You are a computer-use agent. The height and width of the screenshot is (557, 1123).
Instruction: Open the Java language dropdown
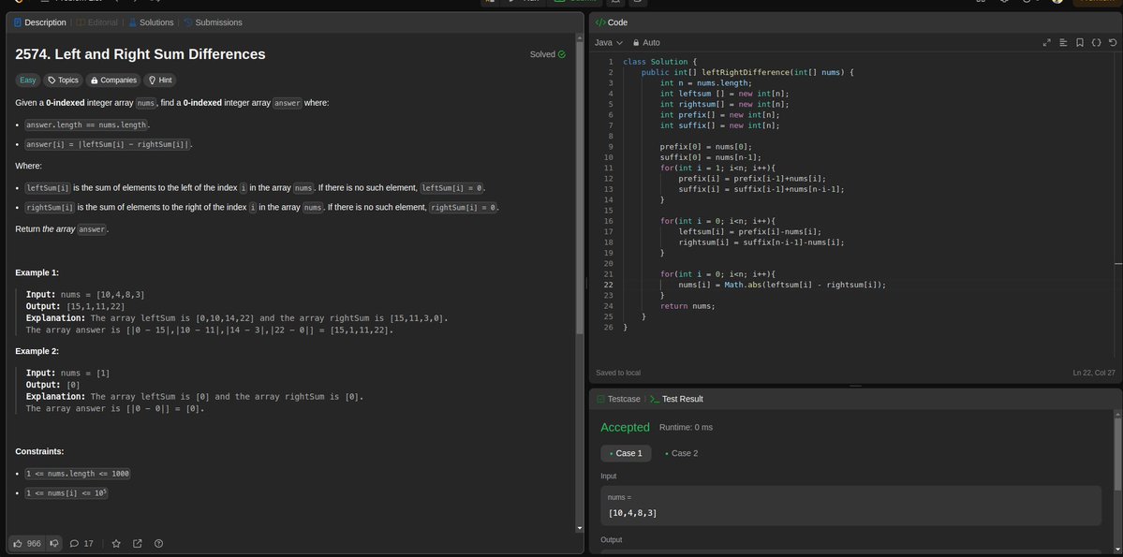coord(607,42)
